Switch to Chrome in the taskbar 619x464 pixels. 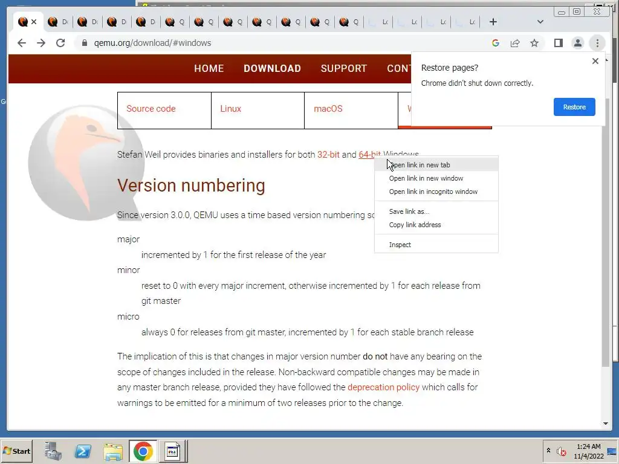pyautogui.click(x=143, y=451)
